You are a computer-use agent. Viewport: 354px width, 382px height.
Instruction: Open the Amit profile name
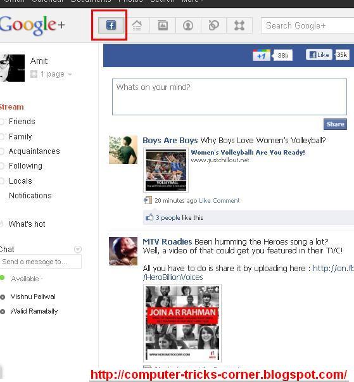pyautogui.click(x=39, y=61)
